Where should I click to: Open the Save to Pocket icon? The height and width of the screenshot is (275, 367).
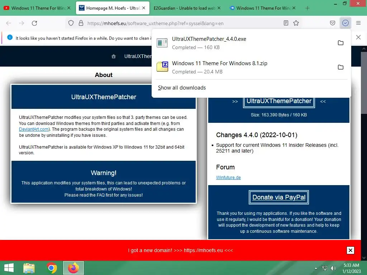pos(333,23)
